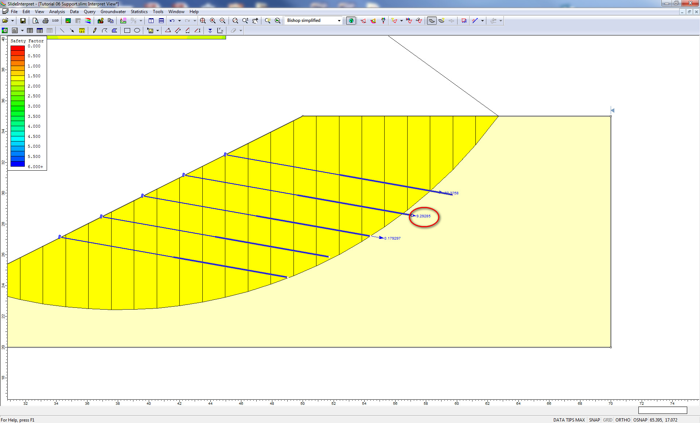Screen dimensions: 700x423
Task: Click the empty input box near status bar
Action: pos(662,410)
